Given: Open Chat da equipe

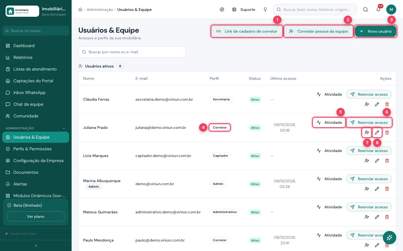Looking at the screenshot, I should [36, 104].
